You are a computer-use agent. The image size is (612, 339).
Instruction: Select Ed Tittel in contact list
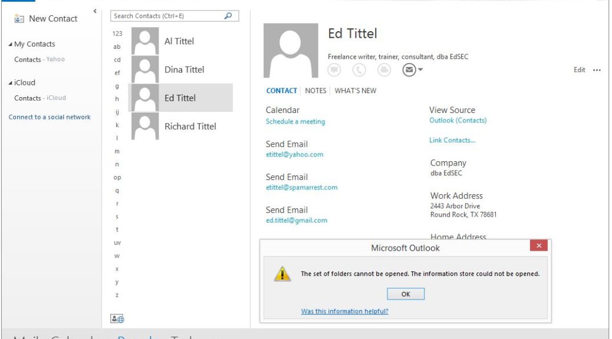click(x=182, y=98)
